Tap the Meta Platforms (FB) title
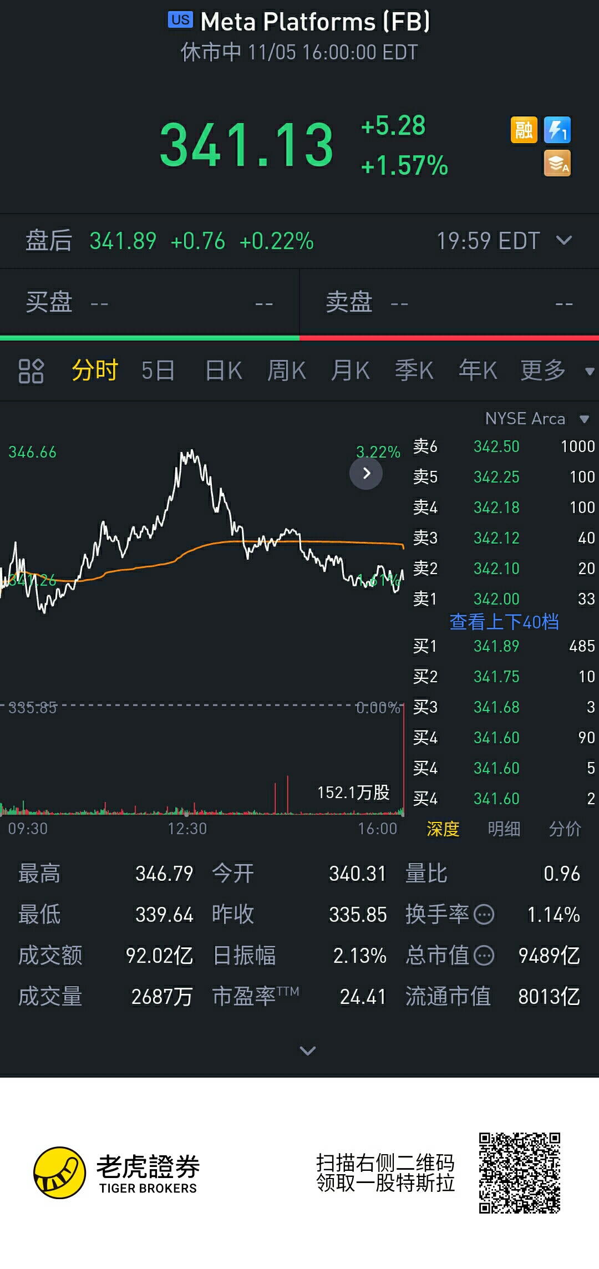Image resolution: width=599 pixels, height=1269 pixels. coord(315,22)
